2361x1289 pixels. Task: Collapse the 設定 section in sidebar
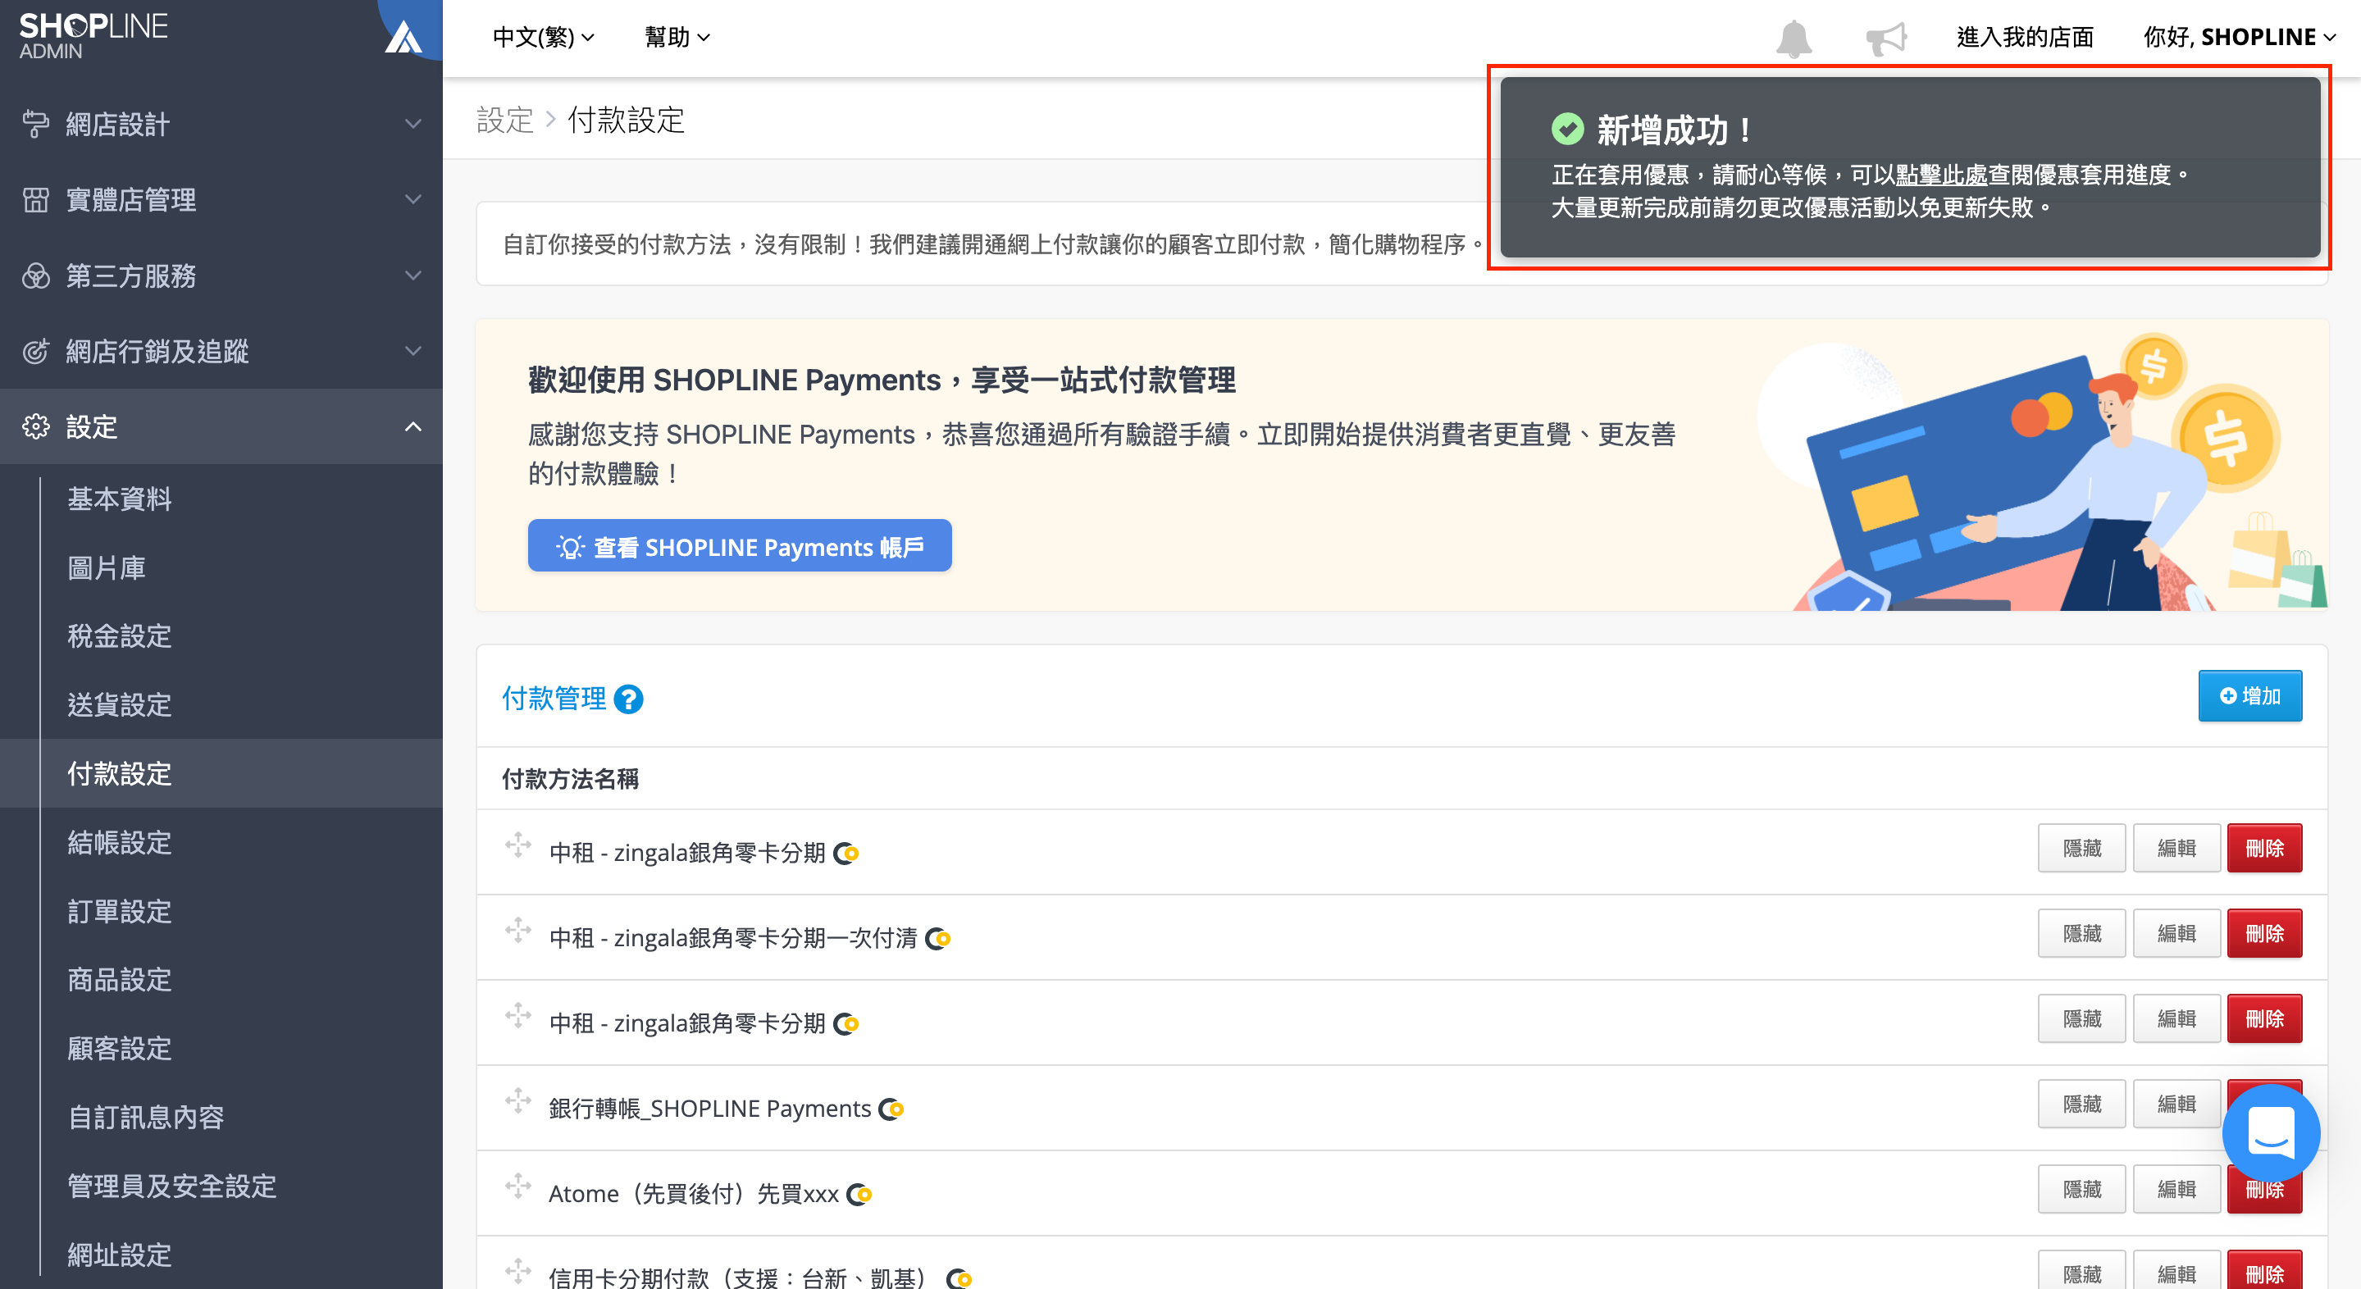point(414,426)
